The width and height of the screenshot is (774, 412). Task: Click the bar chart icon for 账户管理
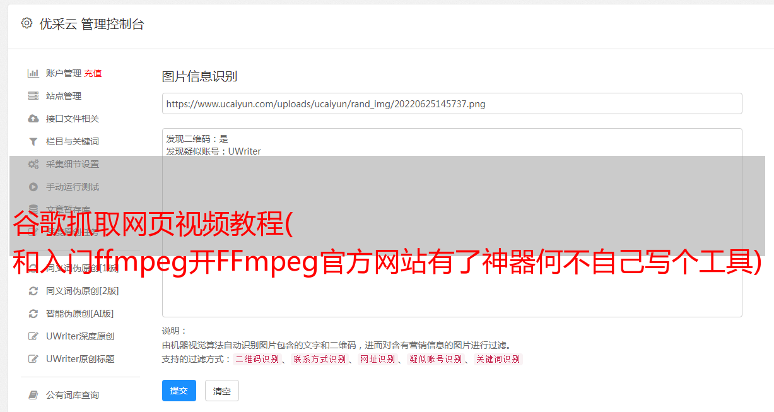[33, 73]
